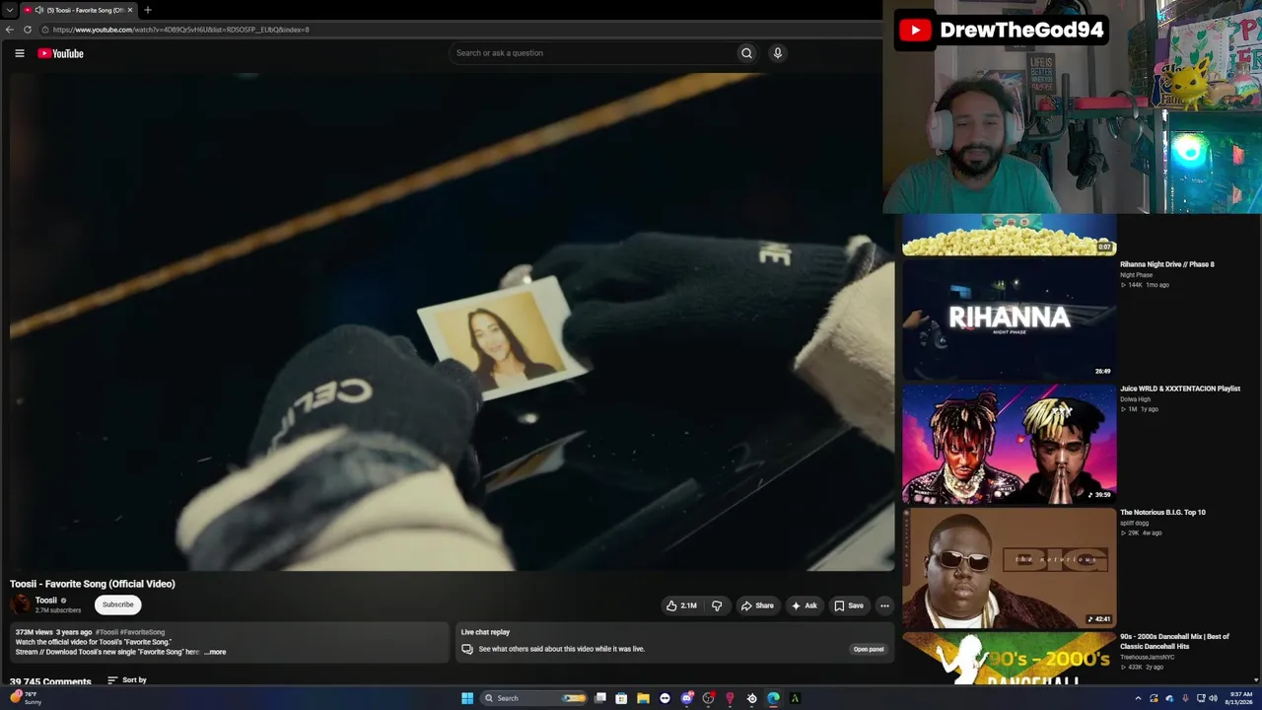Open Task View on the taskbar

click(x=599, y=698)
